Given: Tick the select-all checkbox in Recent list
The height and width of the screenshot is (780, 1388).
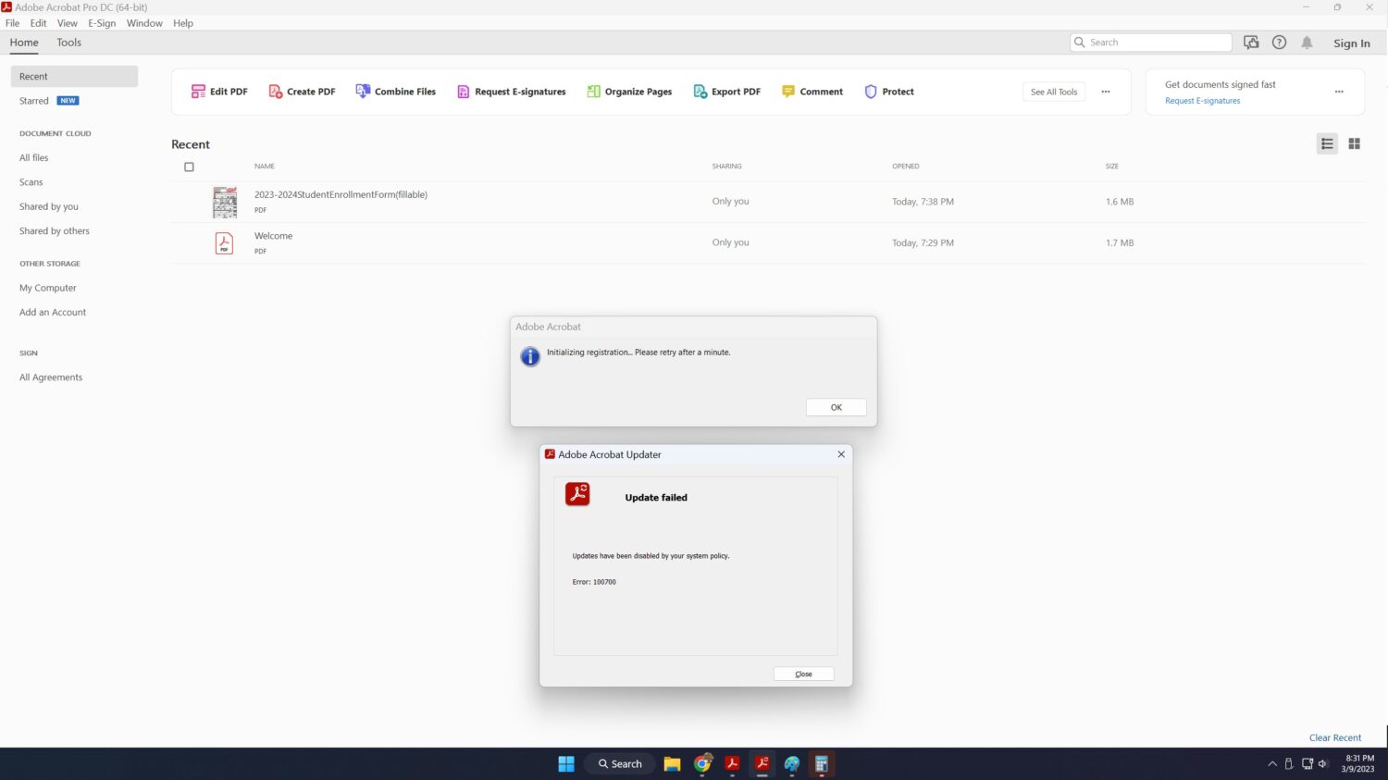Looking at the screenshot, I should (x=189, y=167).
